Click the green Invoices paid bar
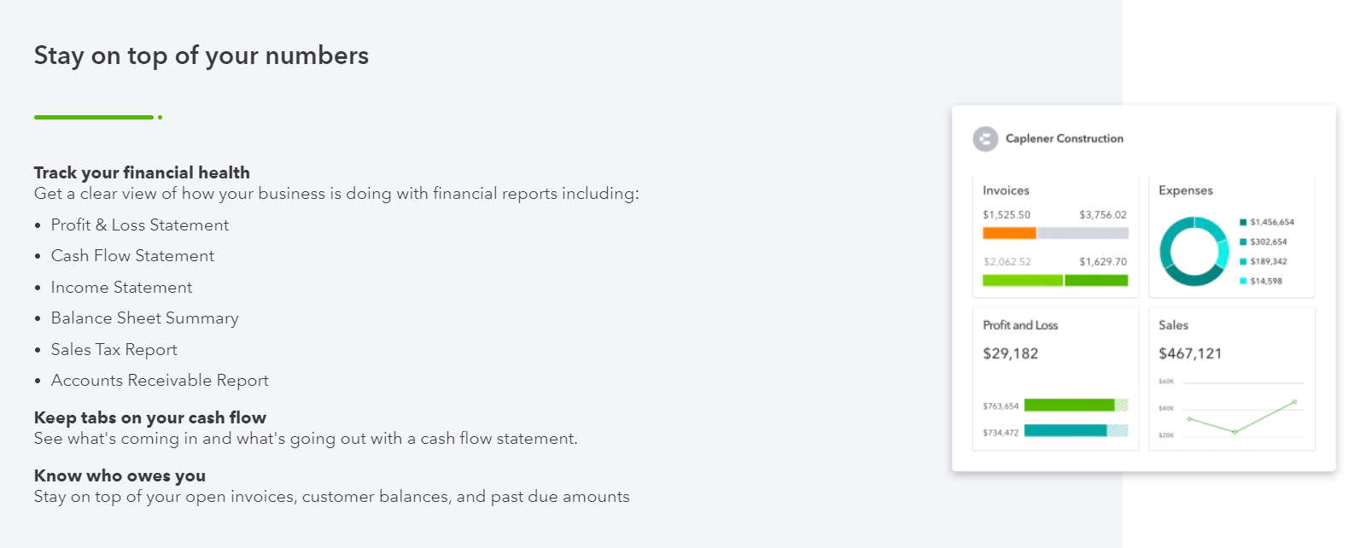The height and width of the screenshot is (548, 1360). [x=1055, y=280]
